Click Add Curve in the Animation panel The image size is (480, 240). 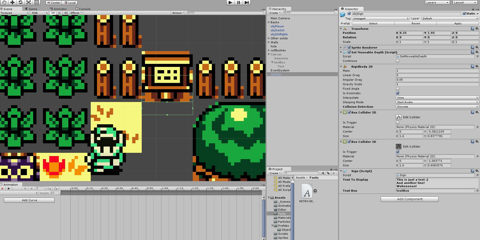point(29,200)
